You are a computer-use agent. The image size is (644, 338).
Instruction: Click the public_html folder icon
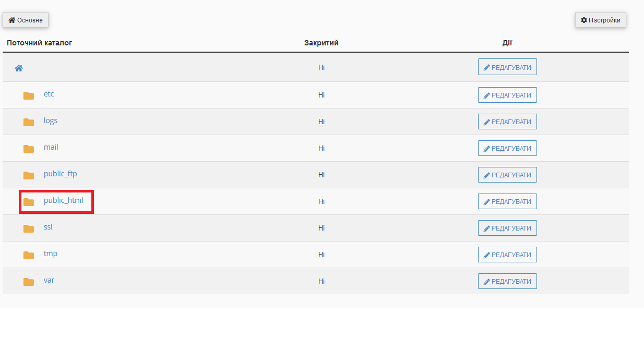(x=29, y=202)
